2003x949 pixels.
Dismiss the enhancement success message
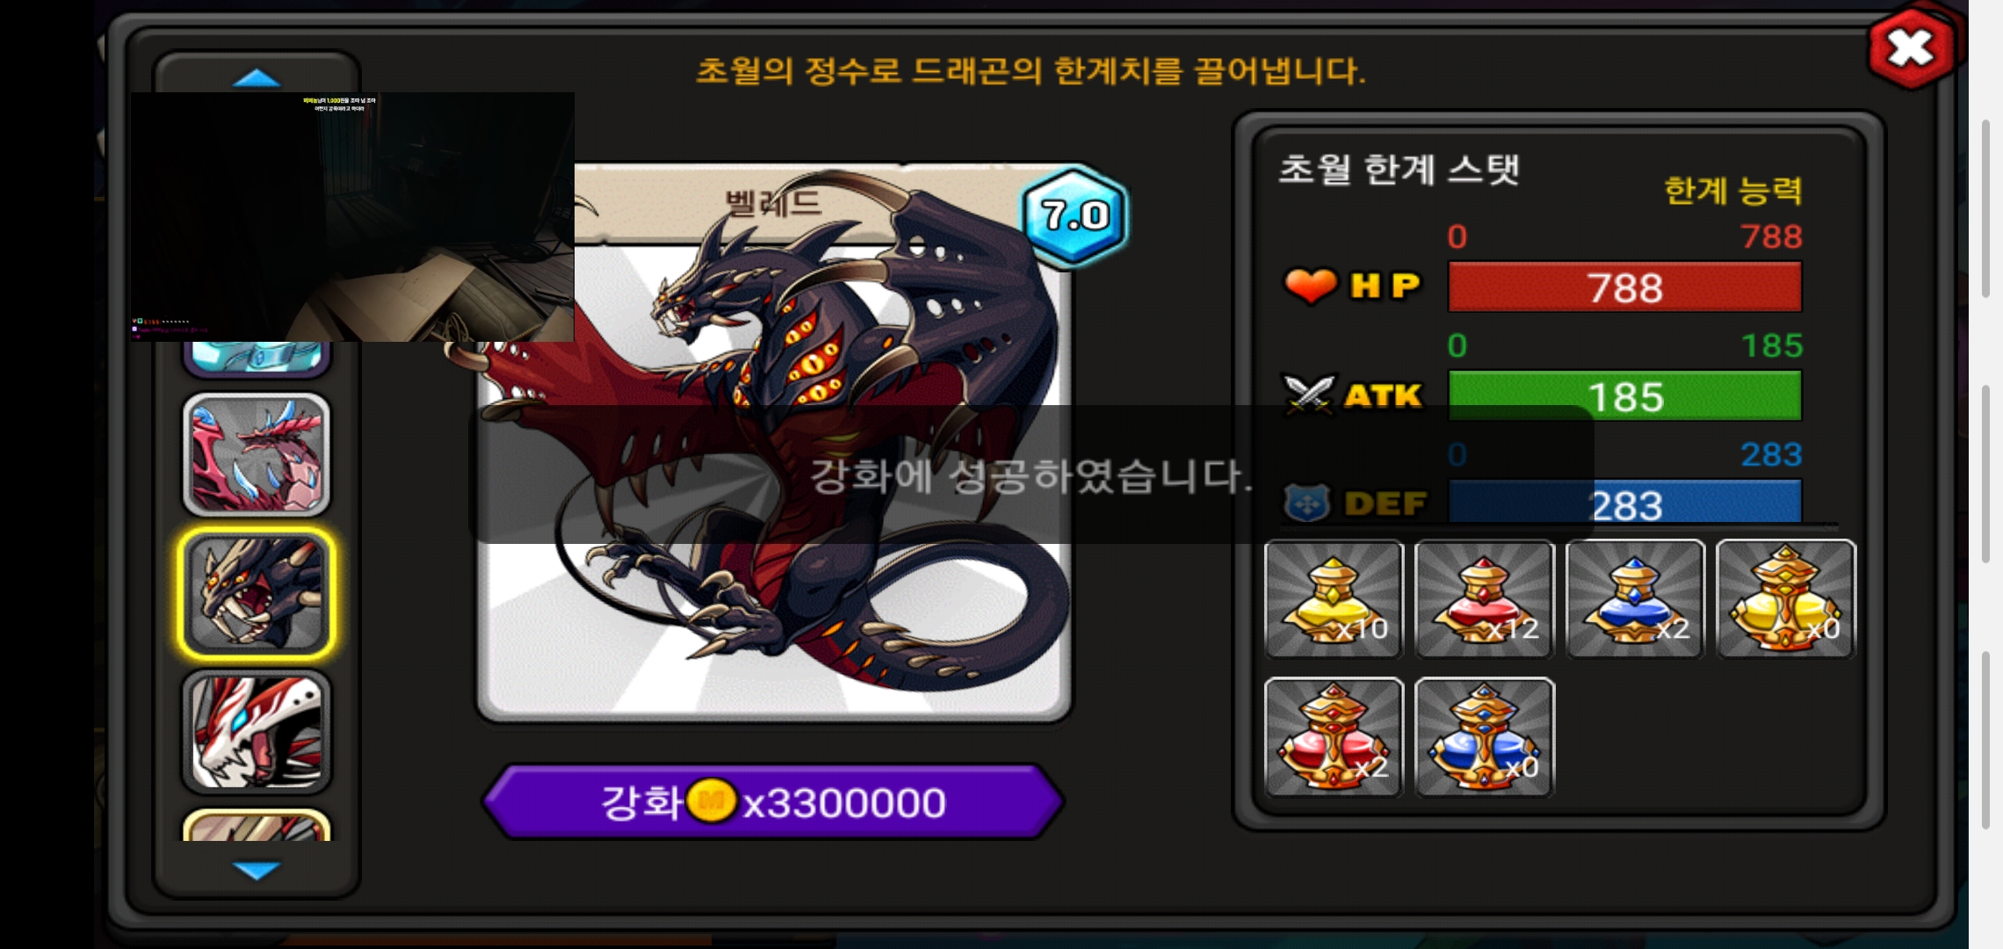[1030, 474]
